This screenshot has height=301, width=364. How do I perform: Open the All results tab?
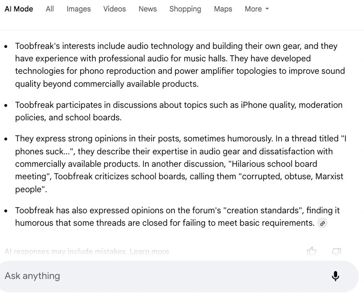(50, 9)
